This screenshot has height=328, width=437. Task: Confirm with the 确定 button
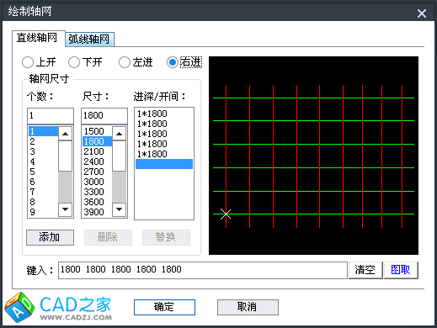[x=164, y=307]
